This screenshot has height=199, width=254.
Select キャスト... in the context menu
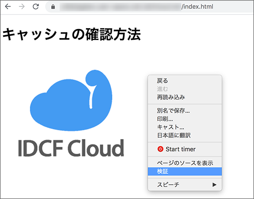(x=185, y=127)
